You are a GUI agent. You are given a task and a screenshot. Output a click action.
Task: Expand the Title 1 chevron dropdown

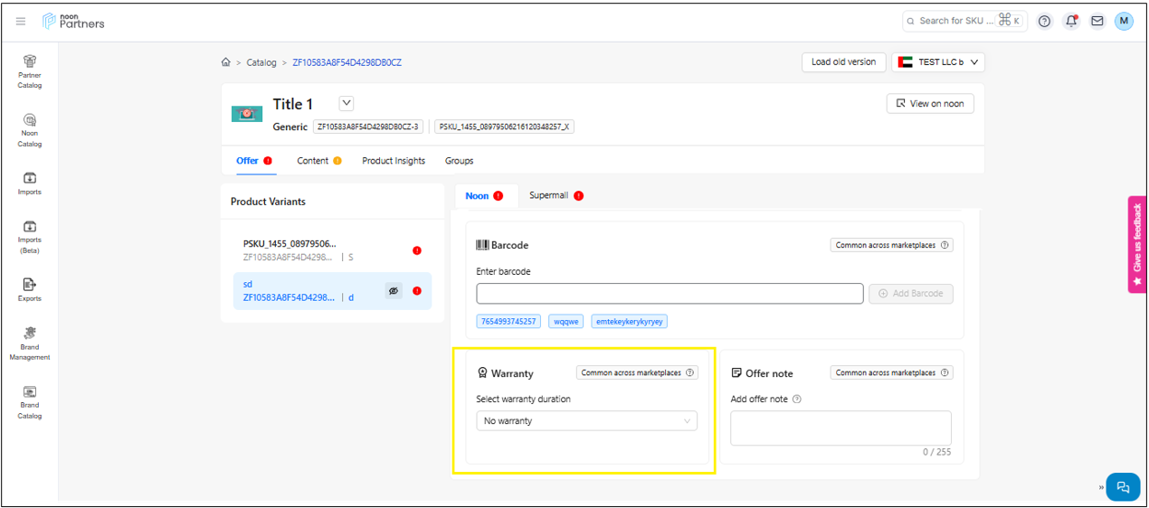(347, 103)
